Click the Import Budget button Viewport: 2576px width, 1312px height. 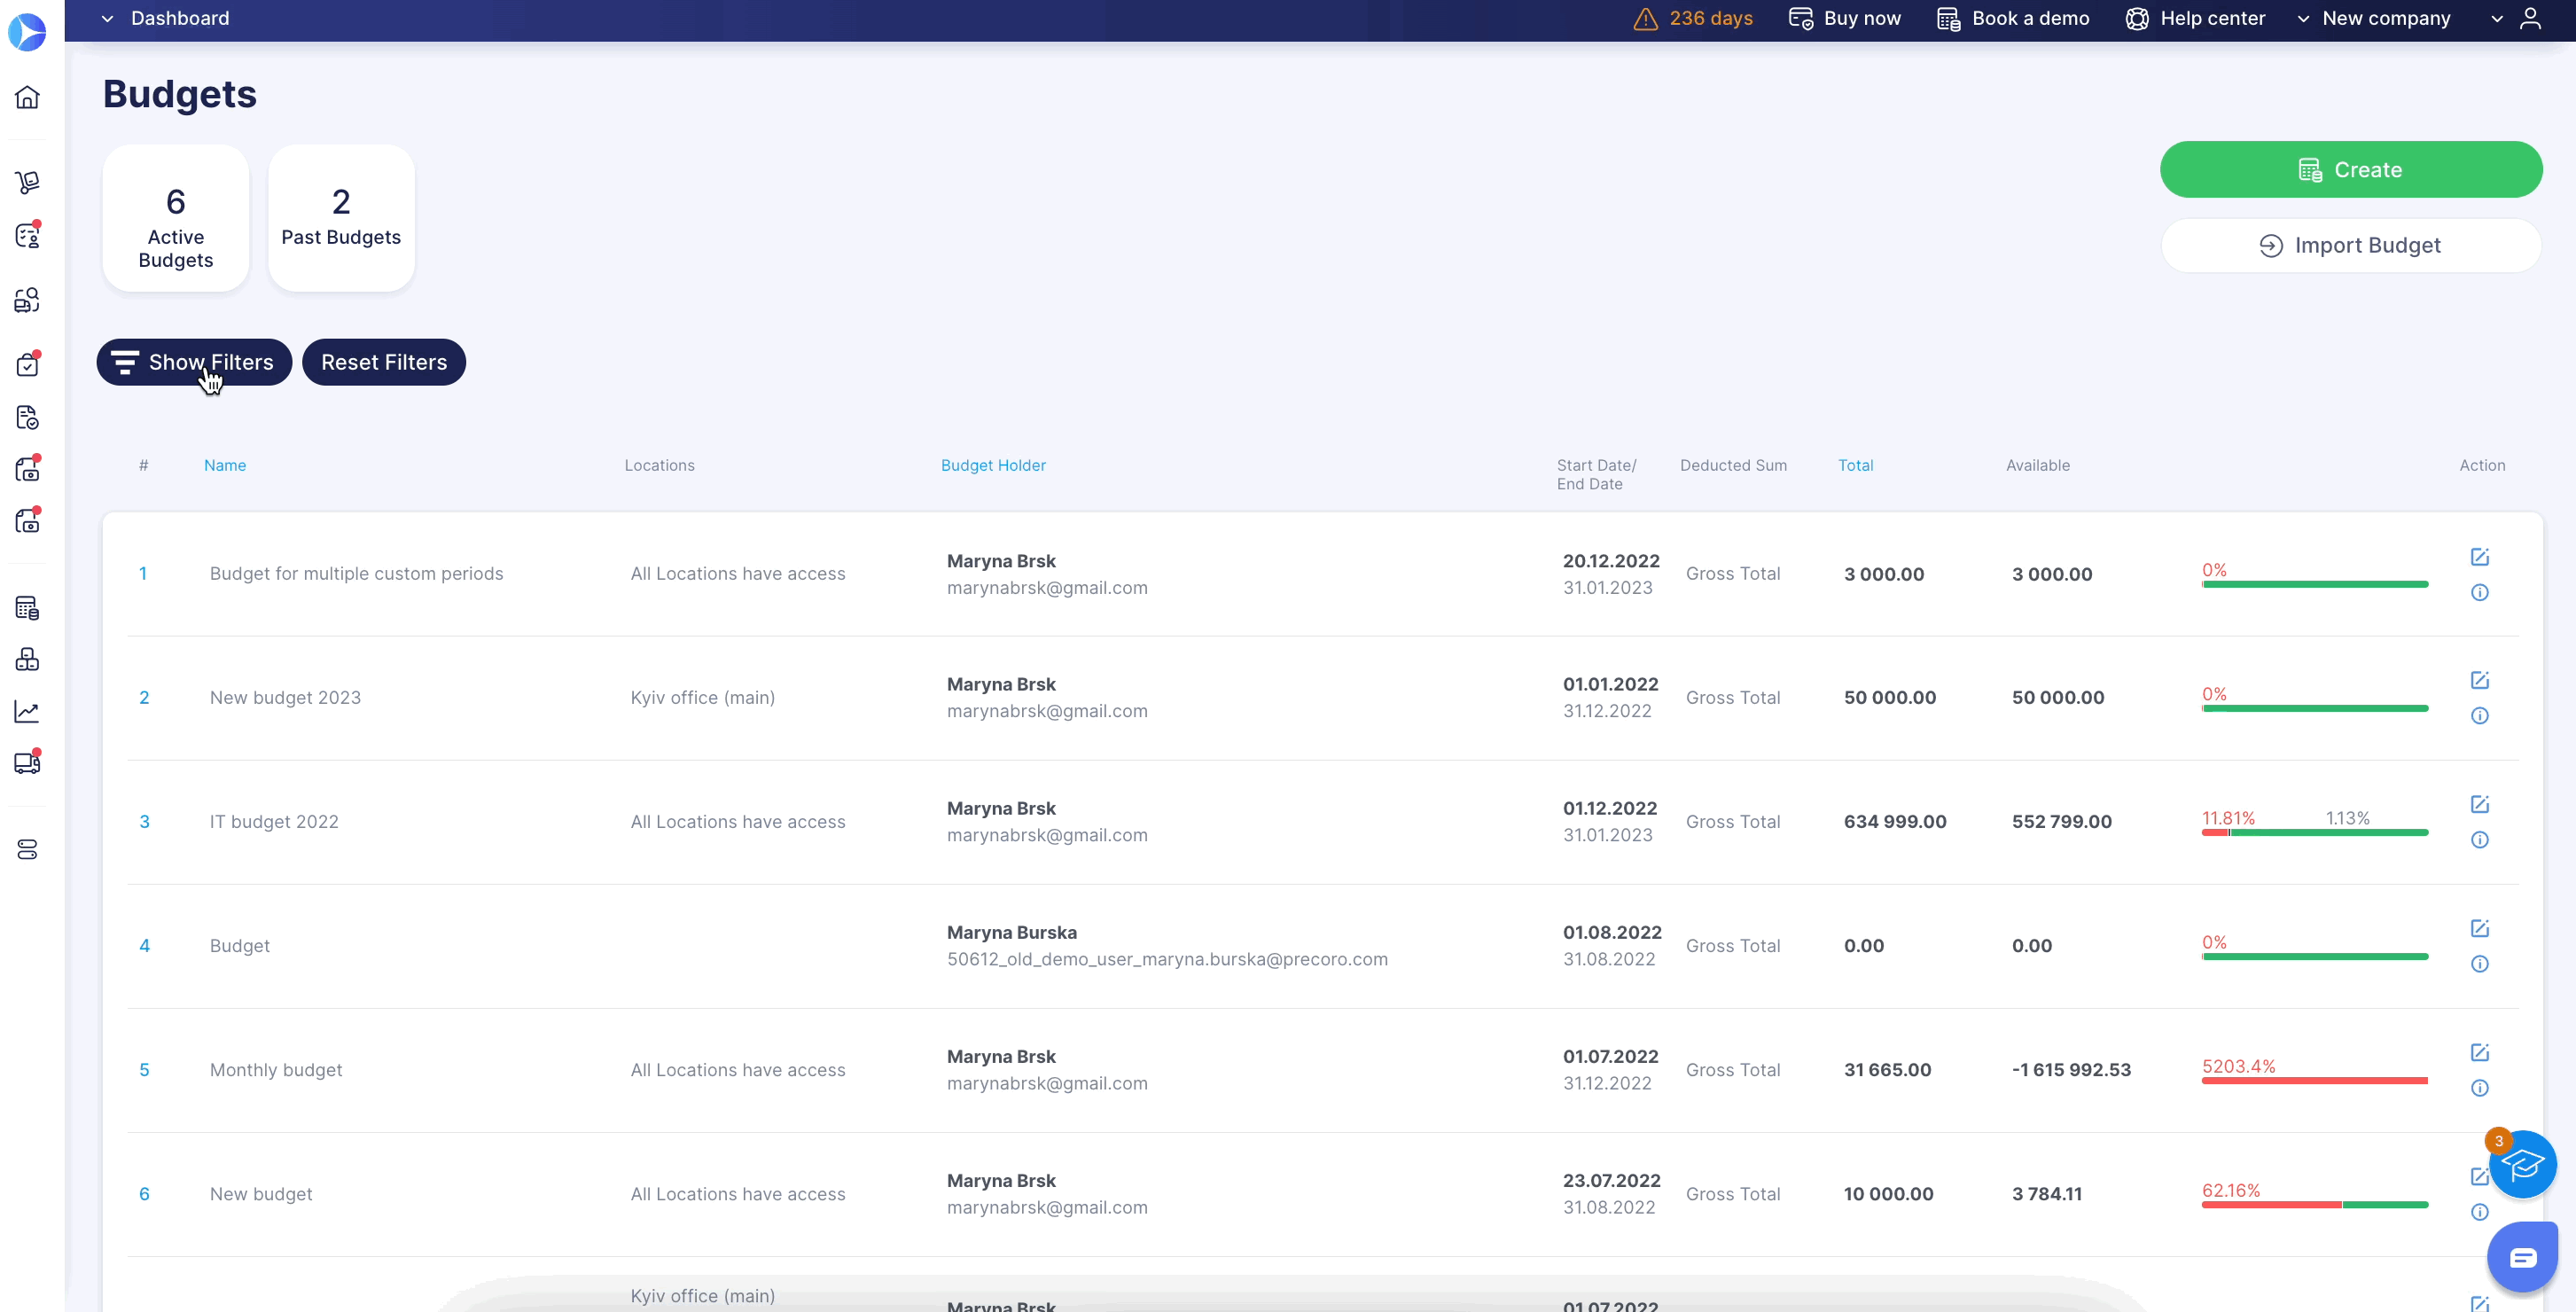click(x=2351, y=245)
